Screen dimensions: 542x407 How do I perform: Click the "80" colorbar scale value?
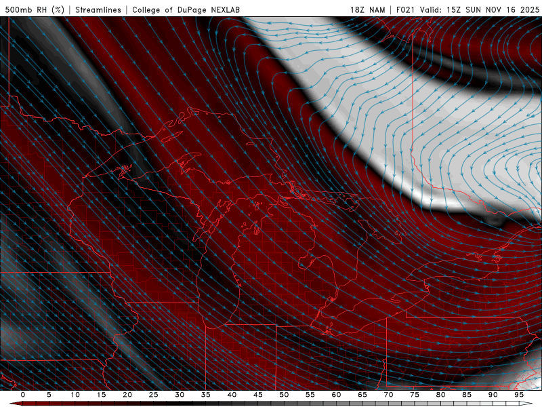(x=441, y=395)
